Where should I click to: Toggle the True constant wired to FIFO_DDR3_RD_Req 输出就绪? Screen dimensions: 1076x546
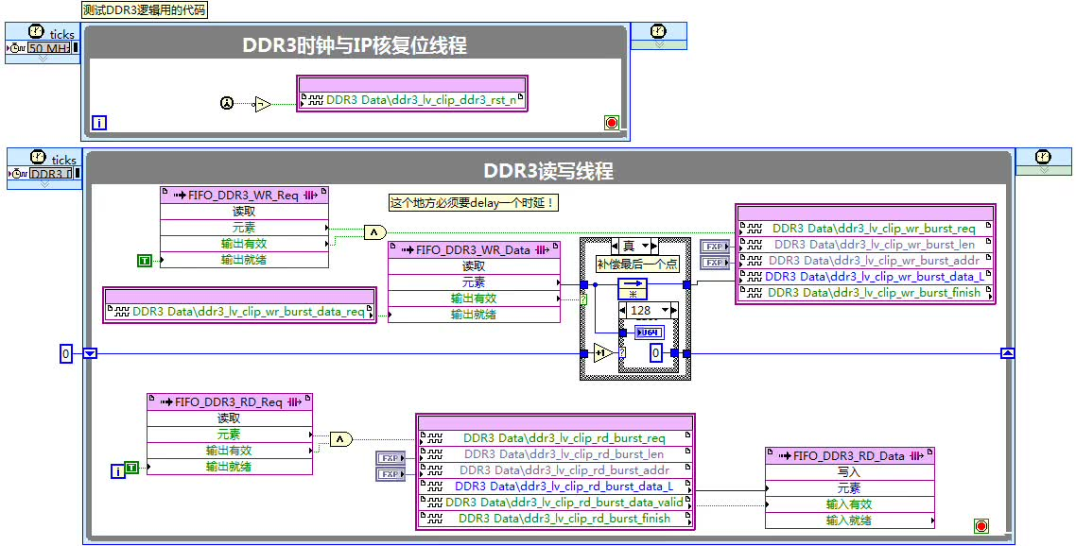coord(131,467)
